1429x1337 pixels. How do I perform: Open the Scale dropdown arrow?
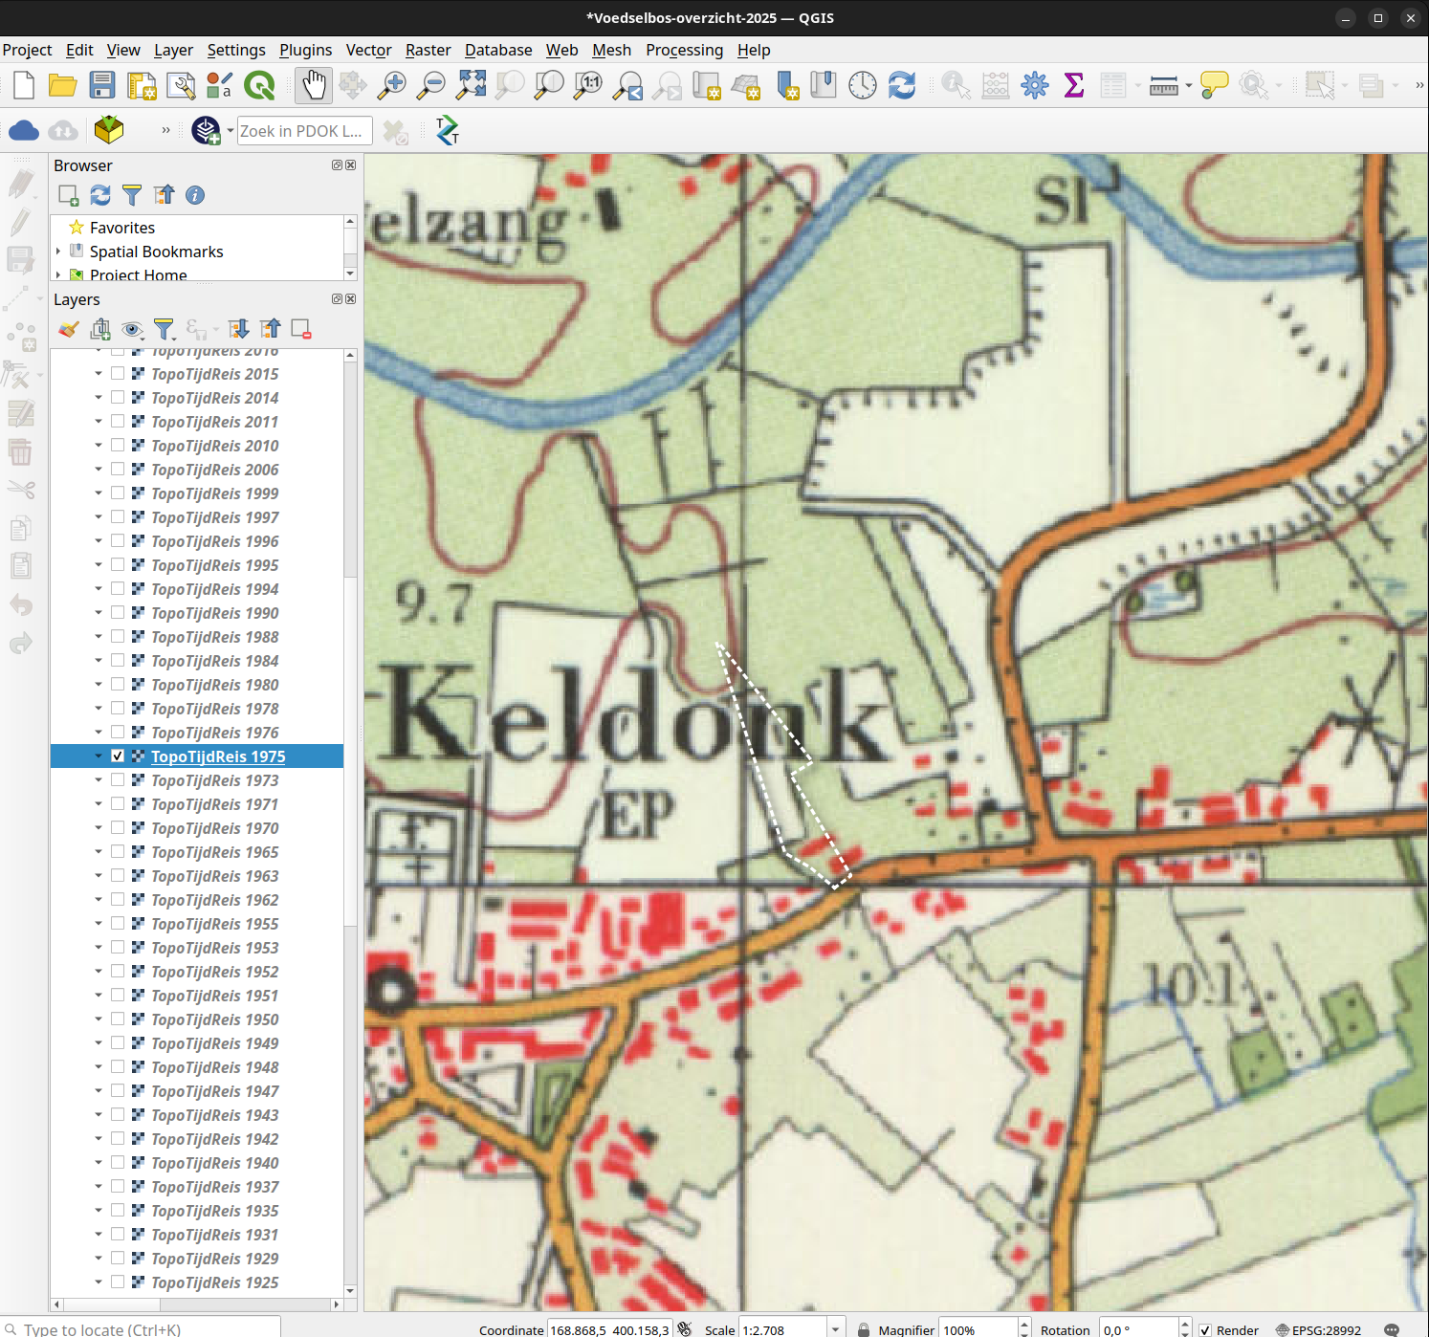(836, 1329)
